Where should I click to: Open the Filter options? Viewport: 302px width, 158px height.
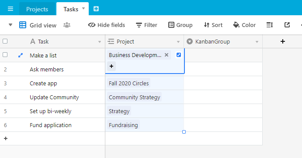click(x=146, y=25)
